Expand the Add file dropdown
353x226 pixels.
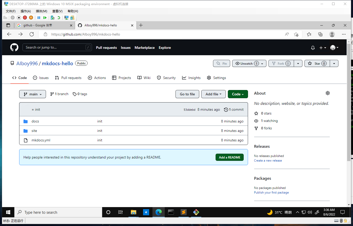point(214,94)
